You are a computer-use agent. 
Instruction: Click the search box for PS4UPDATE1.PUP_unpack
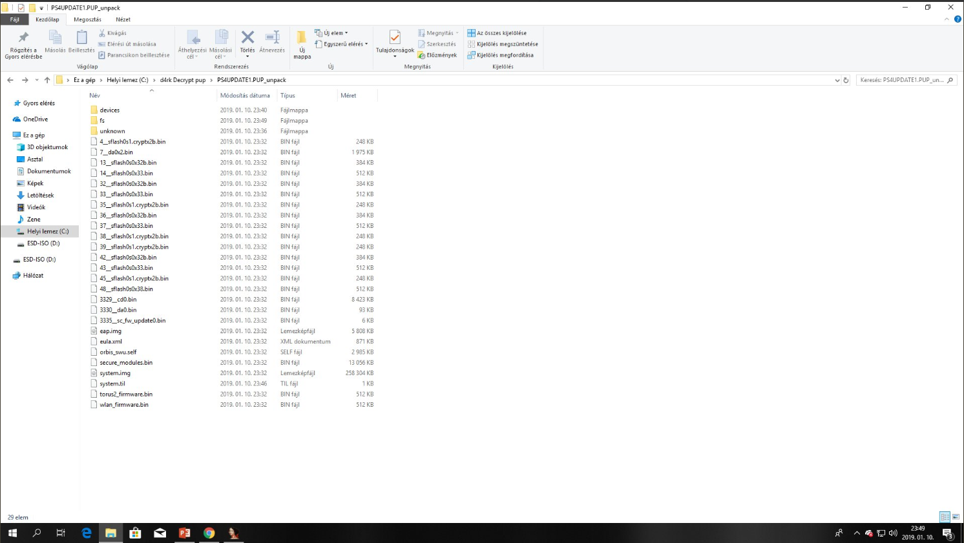pos(901,80)
